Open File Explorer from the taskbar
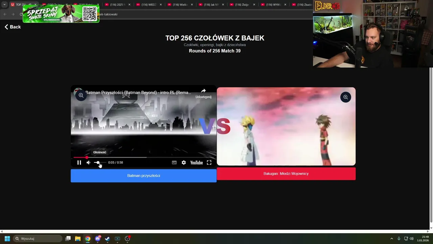The image size is (433, 244). pos(78,239)
